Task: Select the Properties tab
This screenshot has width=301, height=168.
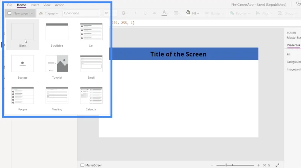Action: 293,45
